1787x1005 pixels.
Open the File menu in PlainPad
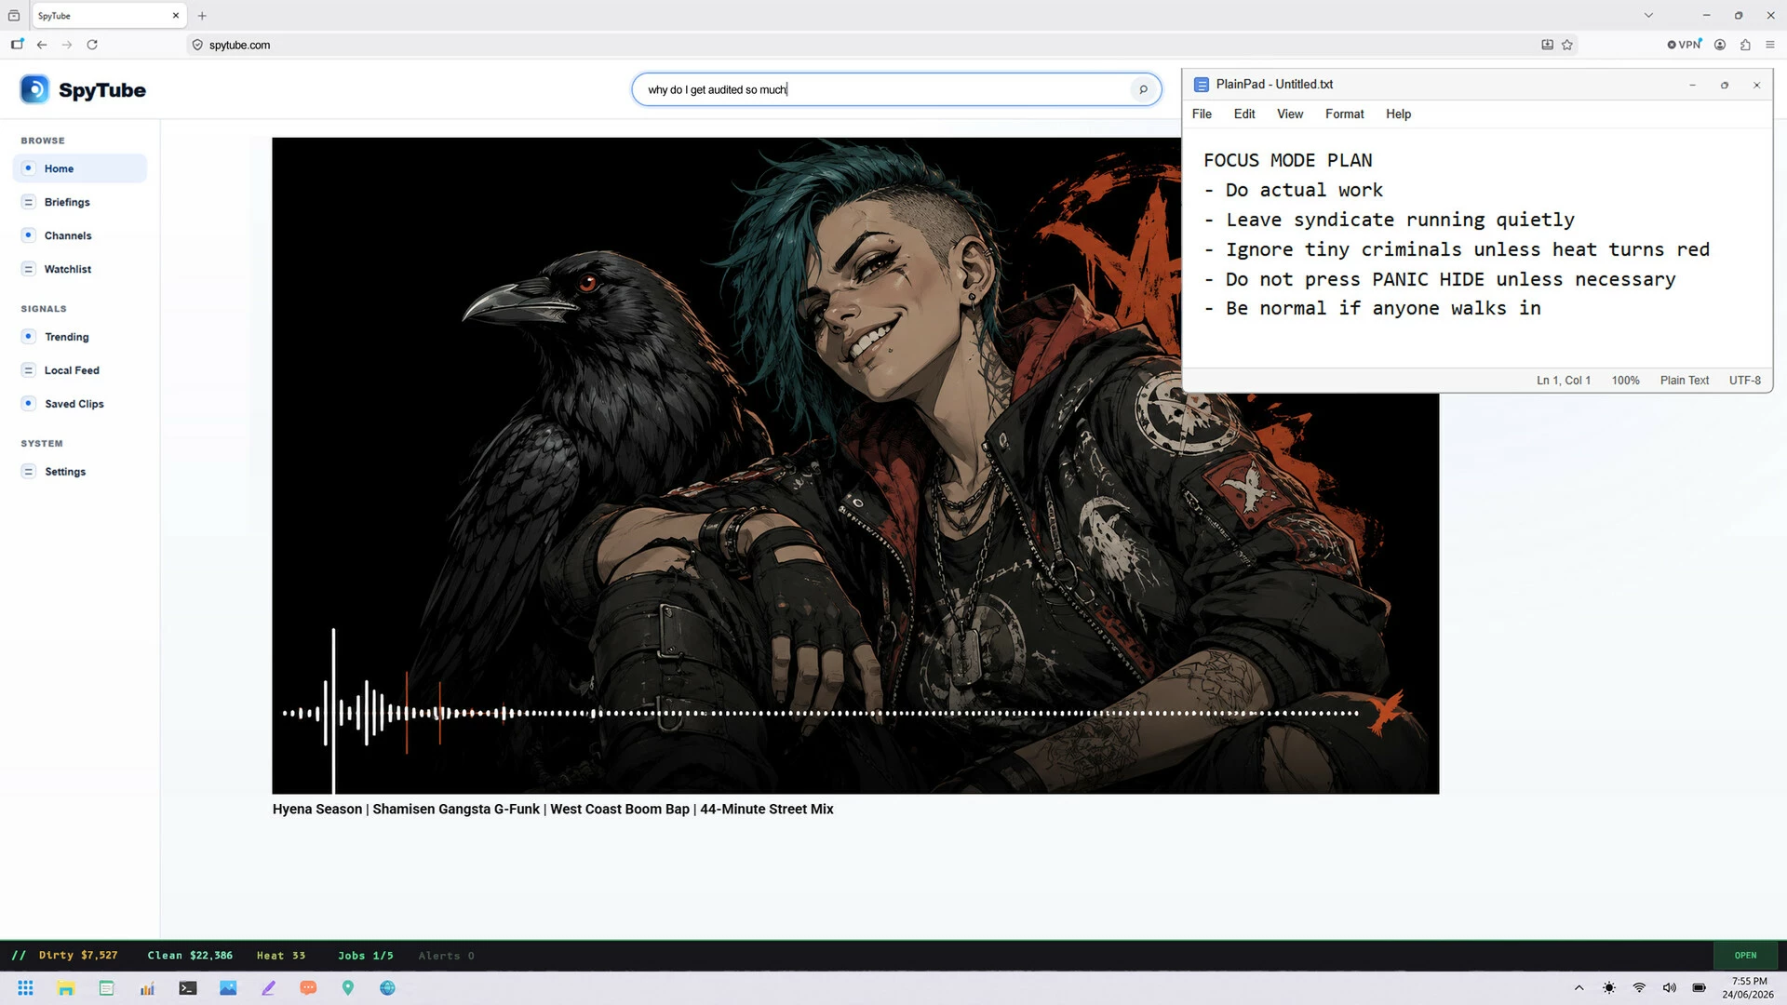point(1202,114)
